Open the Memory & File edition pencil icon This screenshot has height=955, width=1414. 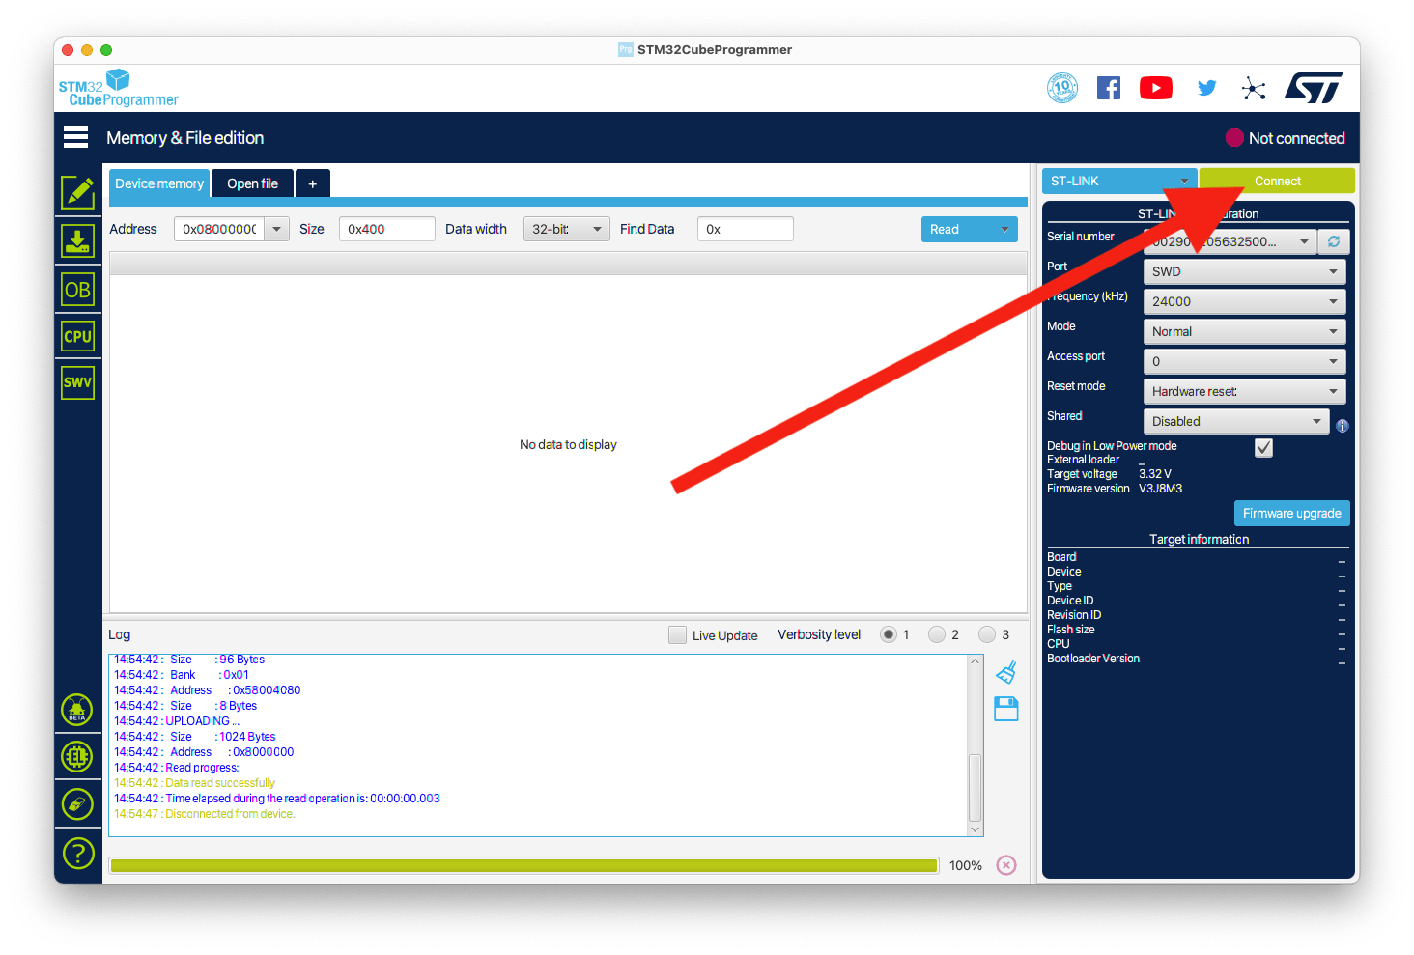pos(78,192)
